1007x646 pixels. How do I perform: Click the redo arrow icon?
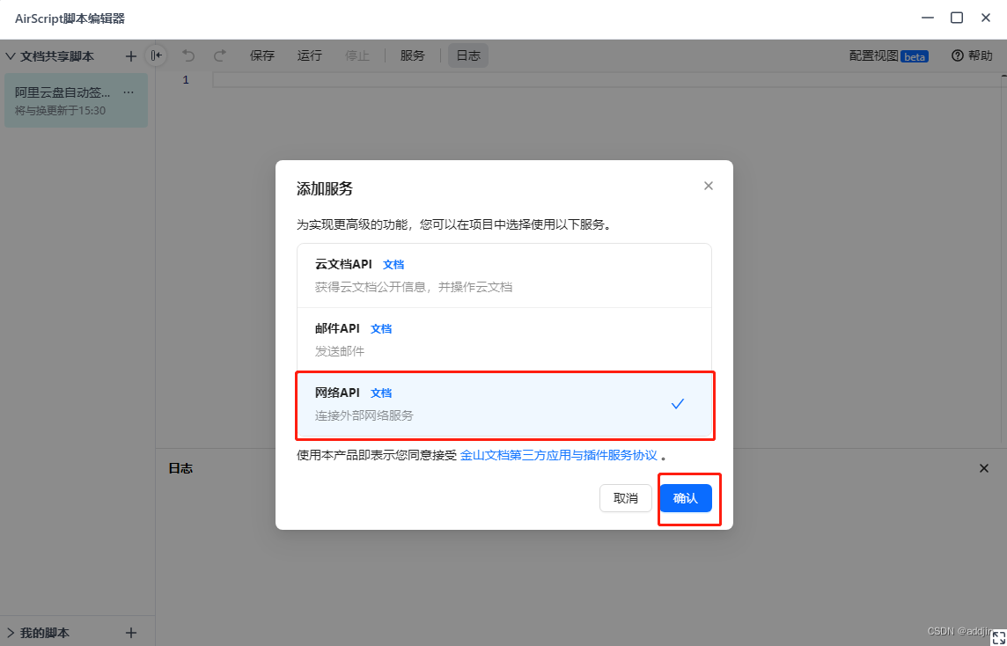[220, 55]
